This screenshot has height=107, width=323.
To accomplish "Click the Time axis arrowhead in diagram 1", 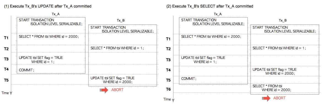I will (11, 93).
